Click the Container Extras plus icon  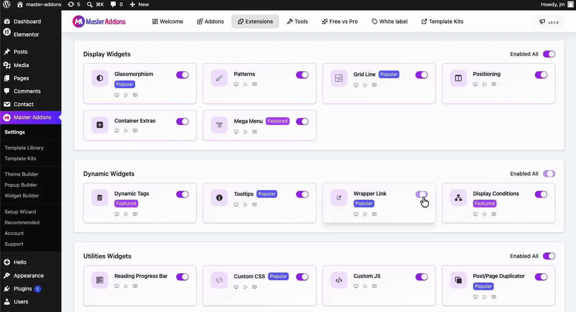coord(100,125)
